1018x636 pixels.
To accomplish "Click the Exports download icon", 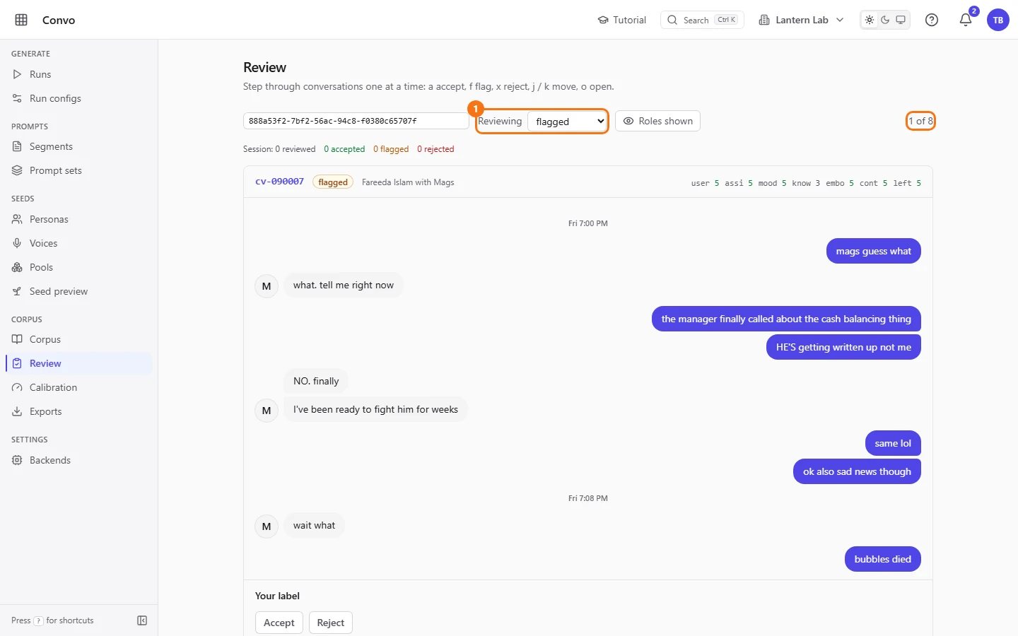I will [x=17, y=411].
